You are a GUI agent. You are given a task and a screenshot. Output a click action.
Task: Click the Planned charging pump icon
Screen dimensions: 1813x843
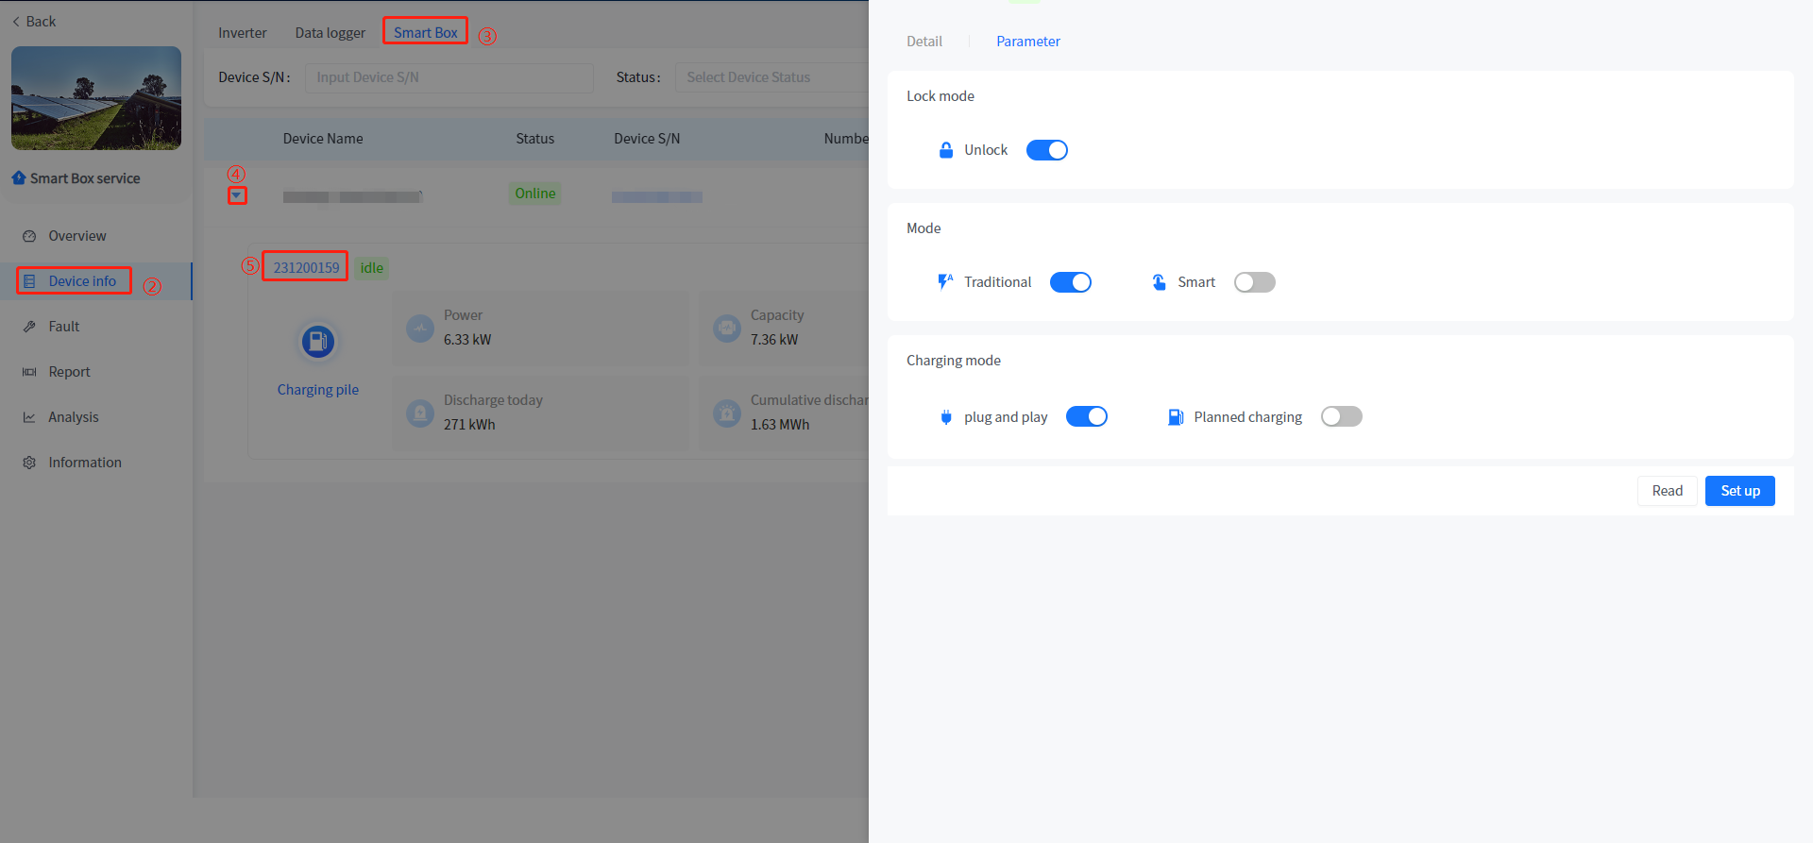coord(1175,417)
